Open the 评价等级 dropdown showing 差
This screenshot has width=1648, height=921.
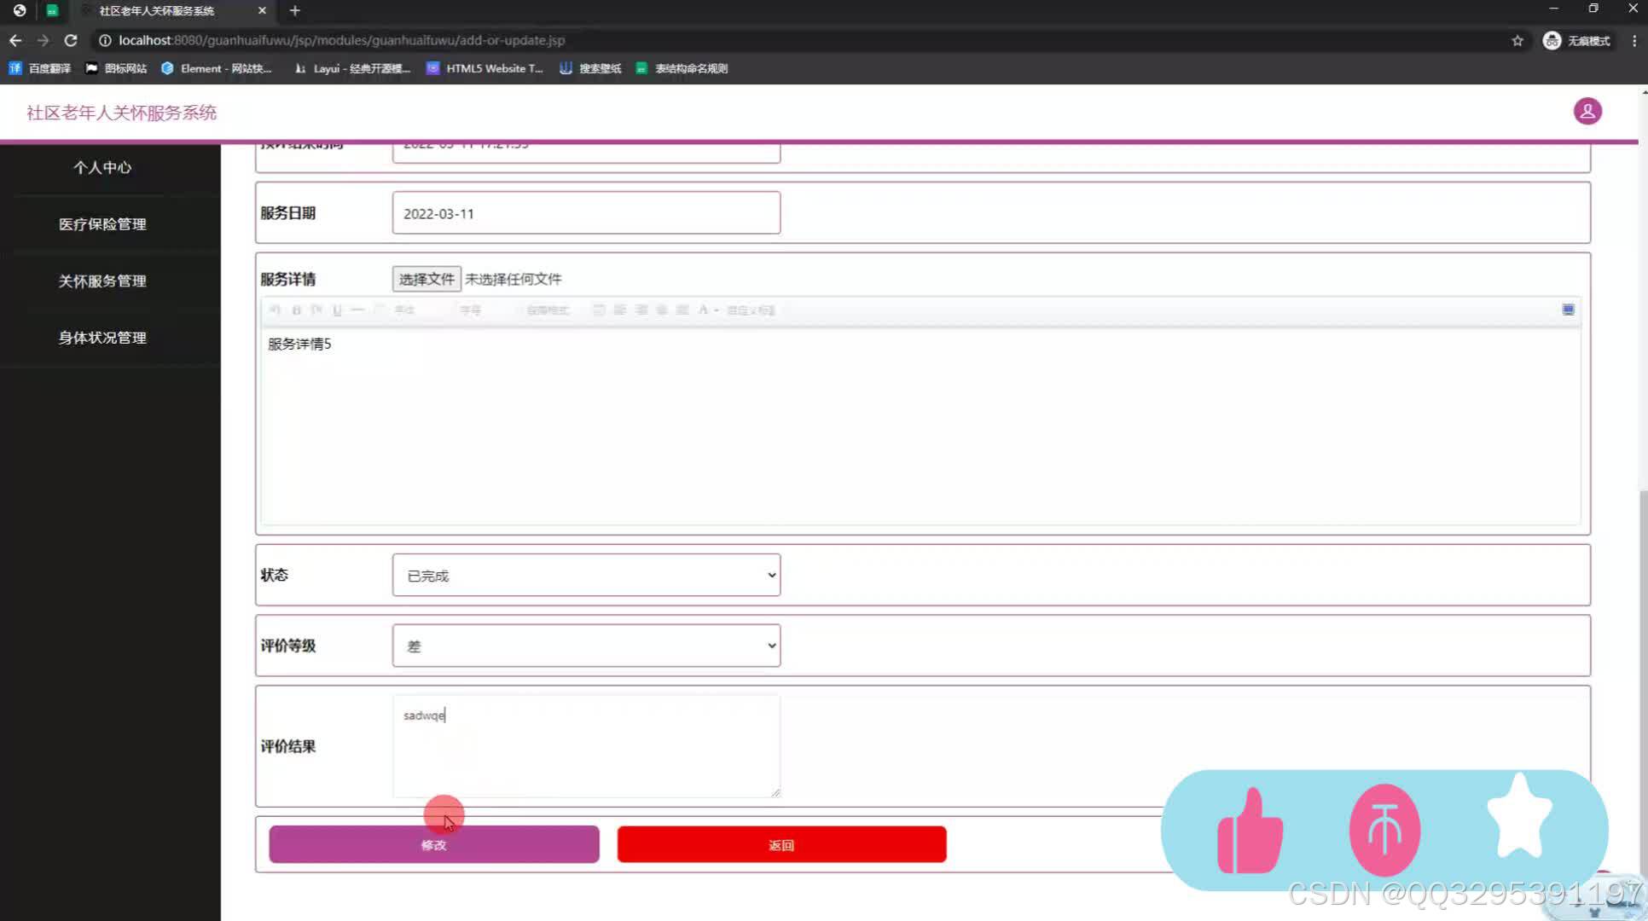click(x=586, y=646)
